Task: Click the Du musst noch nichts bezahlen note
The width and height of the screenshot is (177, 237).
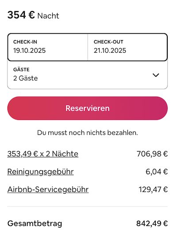Action: pos(88,133)
